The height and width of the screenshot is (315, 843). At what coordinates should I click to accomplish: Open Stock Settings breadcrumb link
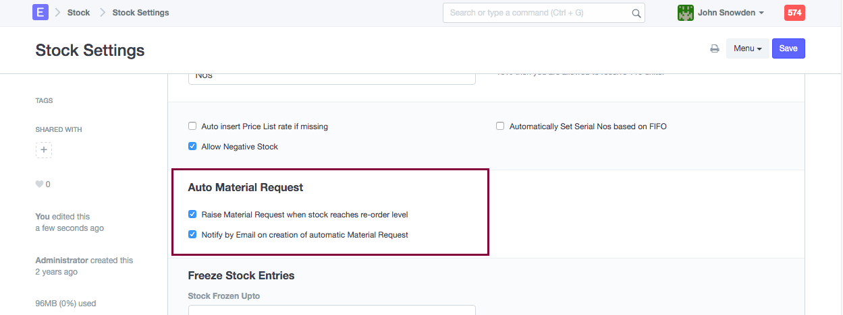click(140, 13)
